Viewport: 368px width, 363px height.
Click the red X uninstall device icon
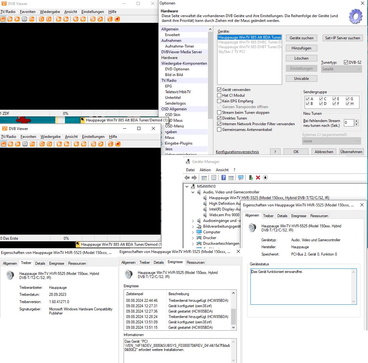click(258, 178)
